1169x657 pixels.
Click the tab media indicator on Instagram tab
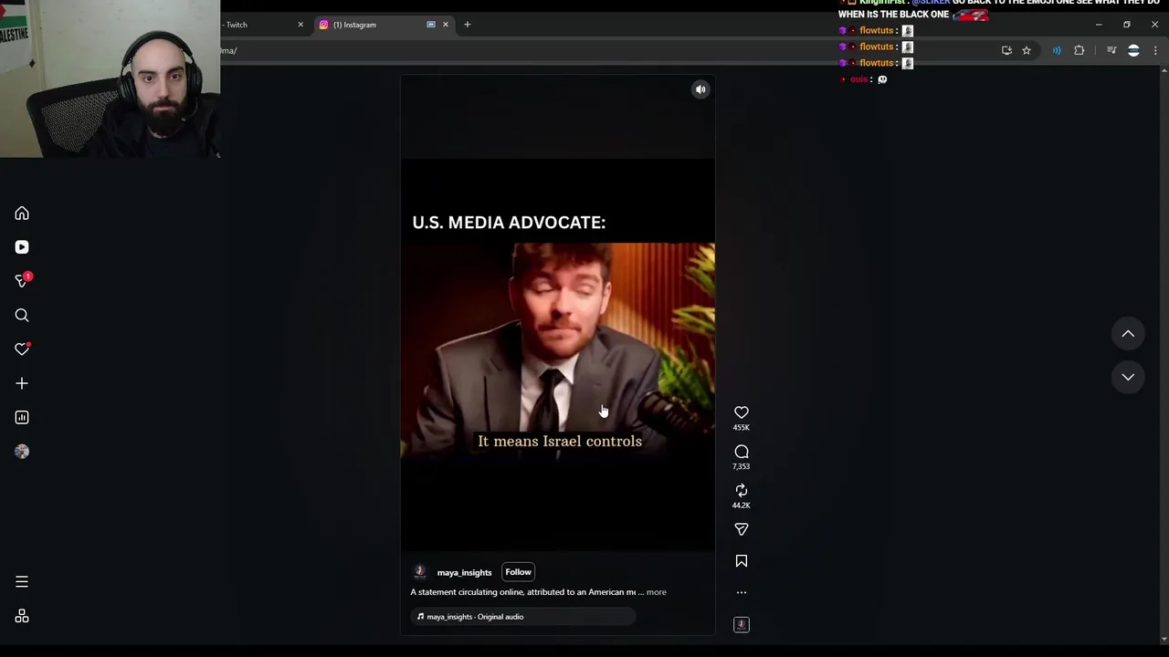(x=431, y=25)
